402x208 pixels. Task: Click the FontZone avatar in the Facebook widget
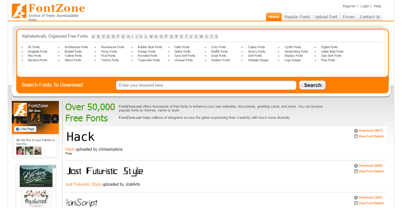pyautogui.click(x=20, y=109)
